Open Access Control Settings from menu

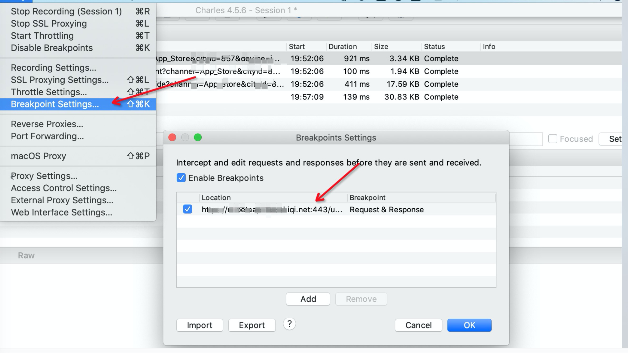coord(64,188)
